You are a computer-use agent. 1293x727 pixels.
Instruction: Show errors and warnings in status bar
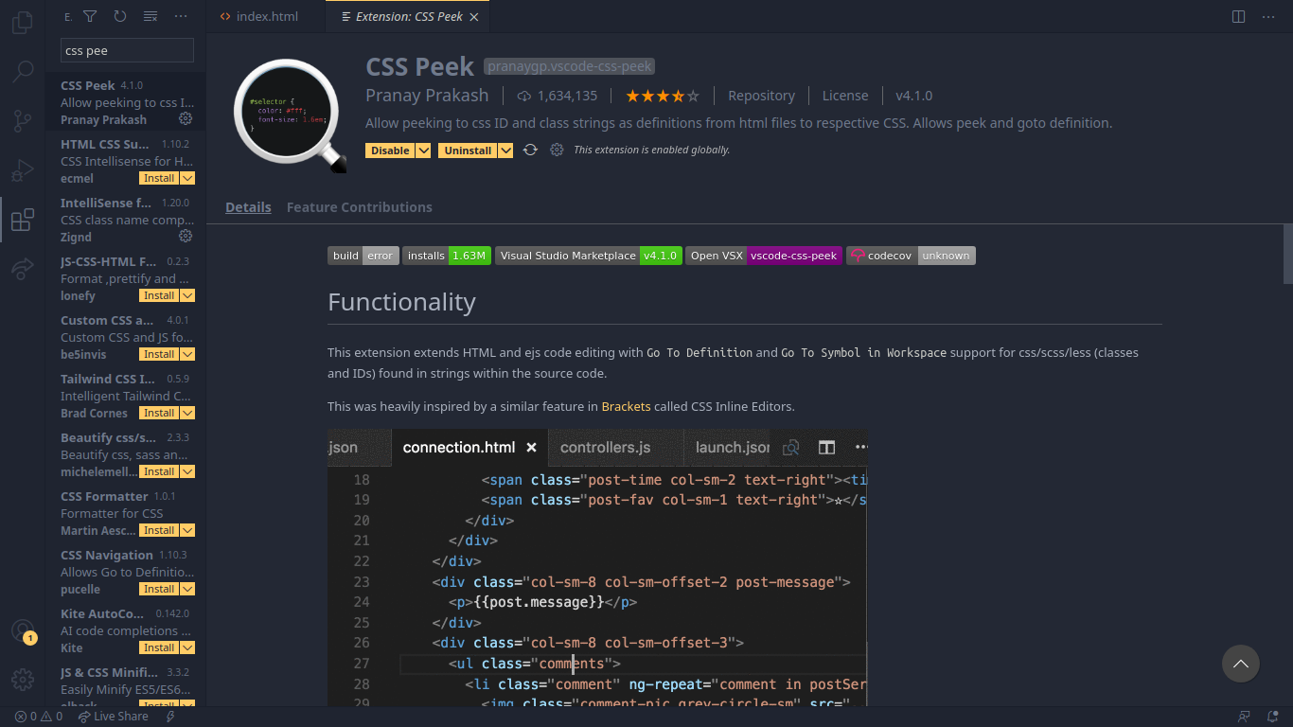pyautogui.click(x=39, y=717)
